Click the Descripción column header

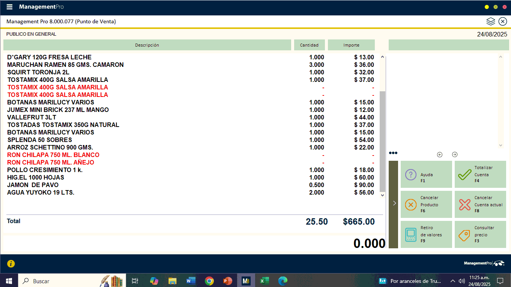pyautogui.click(x=147, y=45)
